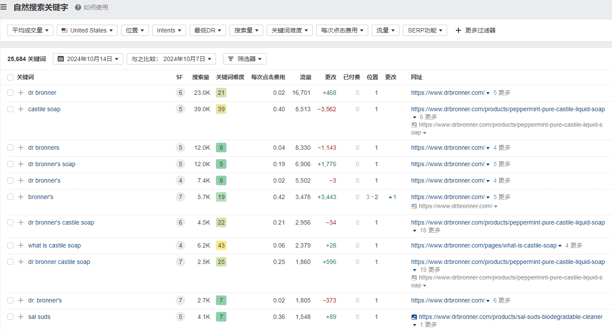
Task: Open the what-is-castile-soap page URL
Action: pos(484,245)
